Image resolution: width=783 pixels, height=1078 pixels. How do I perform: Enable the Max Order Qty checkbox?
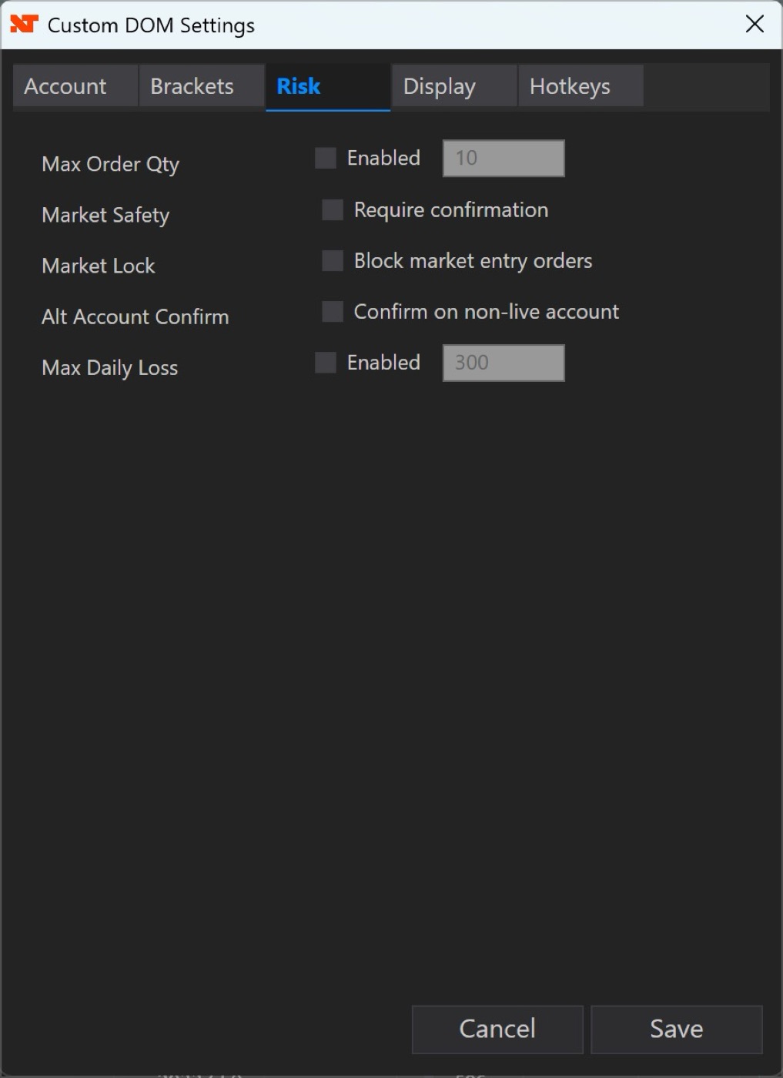(x=326, y=158)
